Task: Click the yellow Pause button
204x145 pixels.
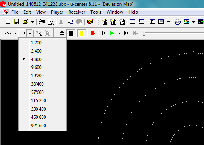Action: tap(82, 33)
